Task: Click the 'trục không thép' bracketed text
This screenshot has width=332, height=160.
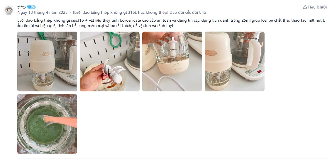Action: pyautogui.click(x=155, y=13)
